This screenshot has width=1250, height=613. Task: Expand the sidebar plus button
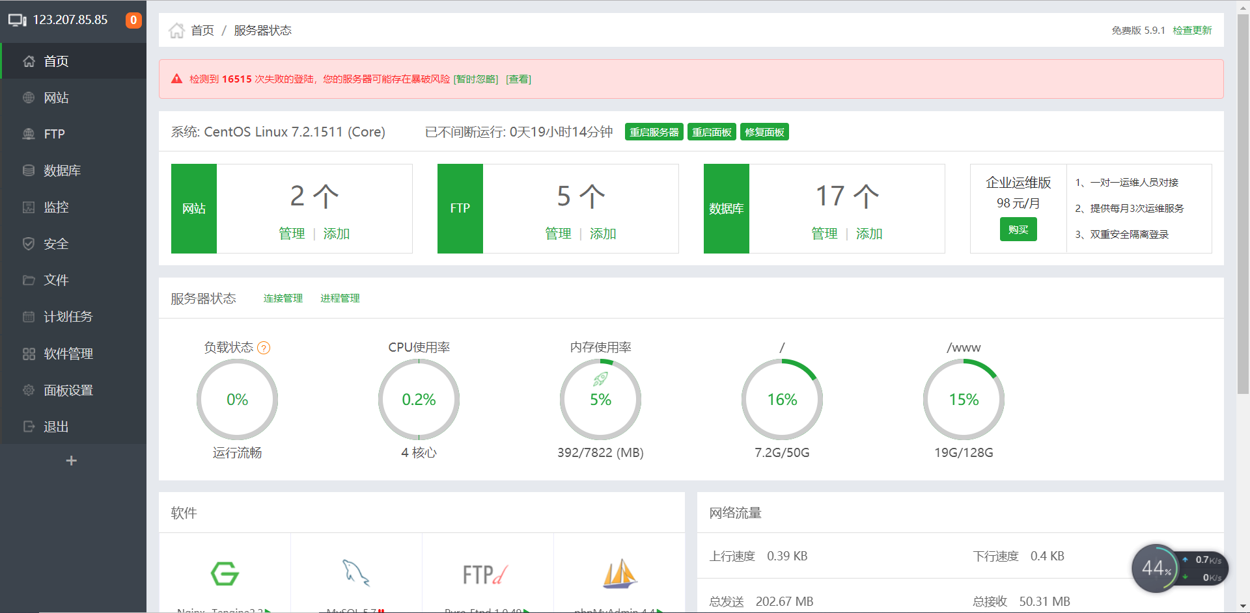(71, 461)
